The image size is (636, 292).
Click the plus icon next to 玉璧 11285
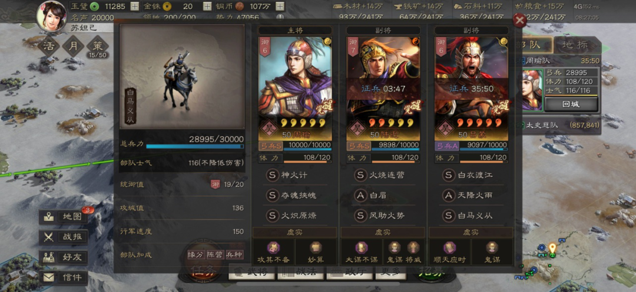(x=135, y=6)
